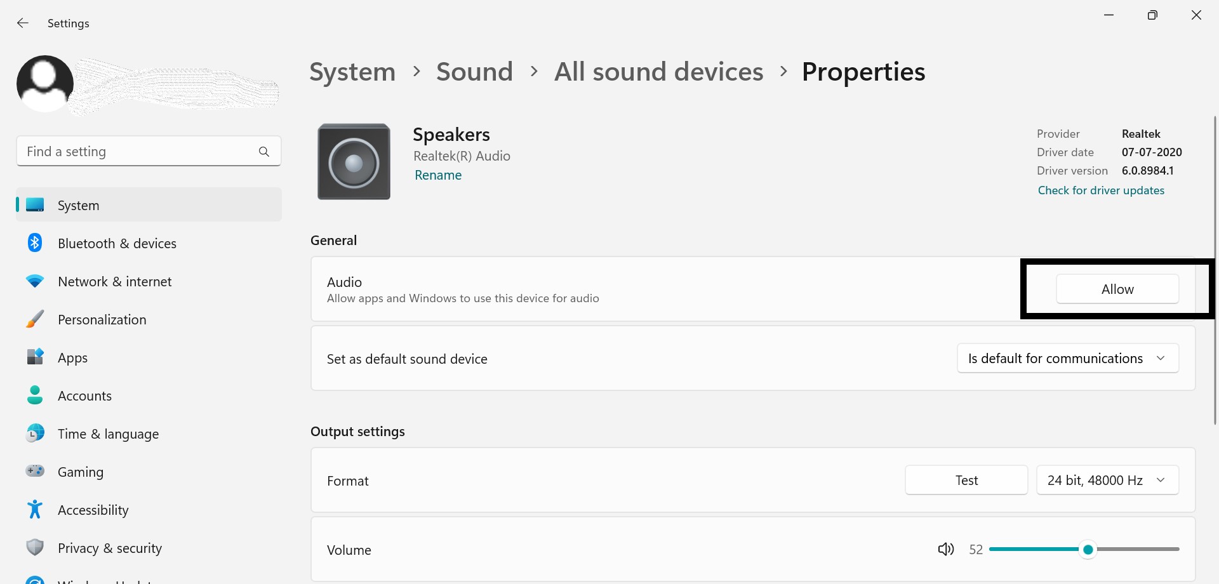Click the Network wifi icon
This screenshot has height=584, width=1219.
pos(35,281)
